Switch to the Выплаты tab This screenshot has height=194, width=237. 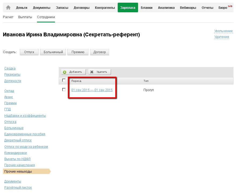25,17
